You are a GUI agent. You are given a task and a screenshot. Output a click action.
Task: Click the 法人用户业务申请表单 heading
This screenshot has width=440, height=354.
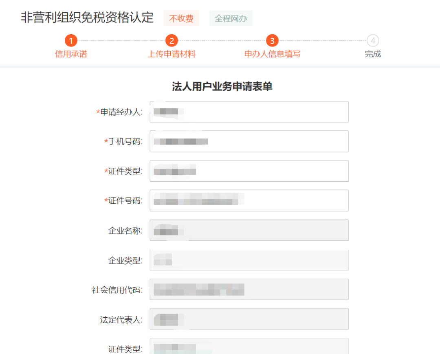pos(222,86)
